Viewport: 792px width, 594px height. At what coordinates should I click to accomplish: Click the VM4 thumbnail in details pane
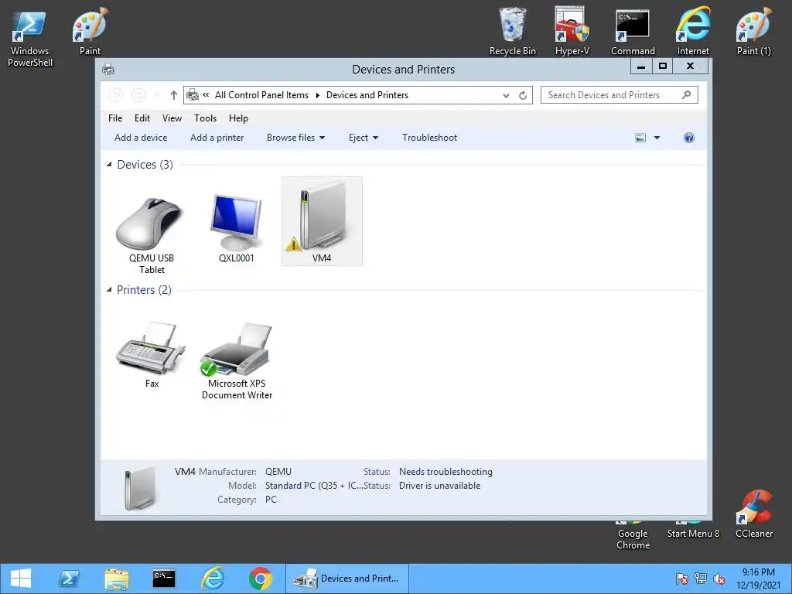pyautogui.click(x=140, y=487)
